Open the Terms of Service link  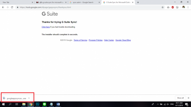pyautogui.click(x=80, y=40)
